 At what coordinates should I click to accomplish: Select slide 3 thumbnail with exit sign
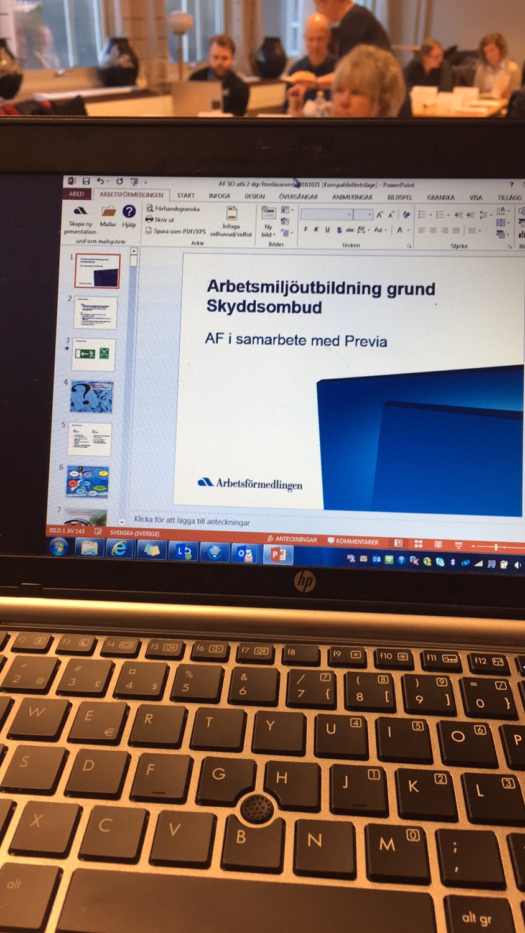[93, 354]
